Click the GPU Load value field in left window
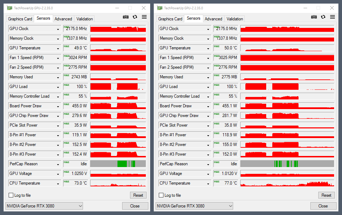 coord(75,87)
